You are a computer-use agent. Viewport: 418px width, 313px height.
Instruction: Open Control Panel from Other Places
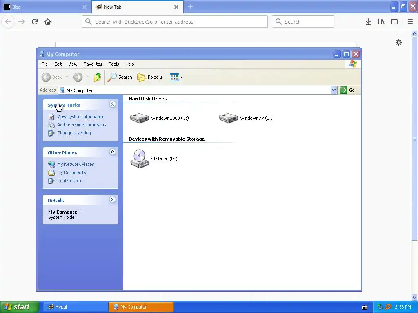[x=70, y=181]
